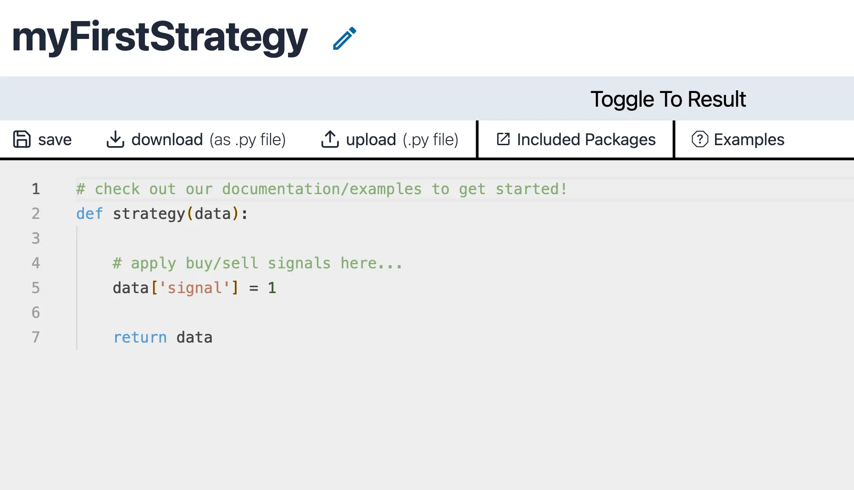
Task: Select the upload (.py file) option
Action: tap(402, 139)
